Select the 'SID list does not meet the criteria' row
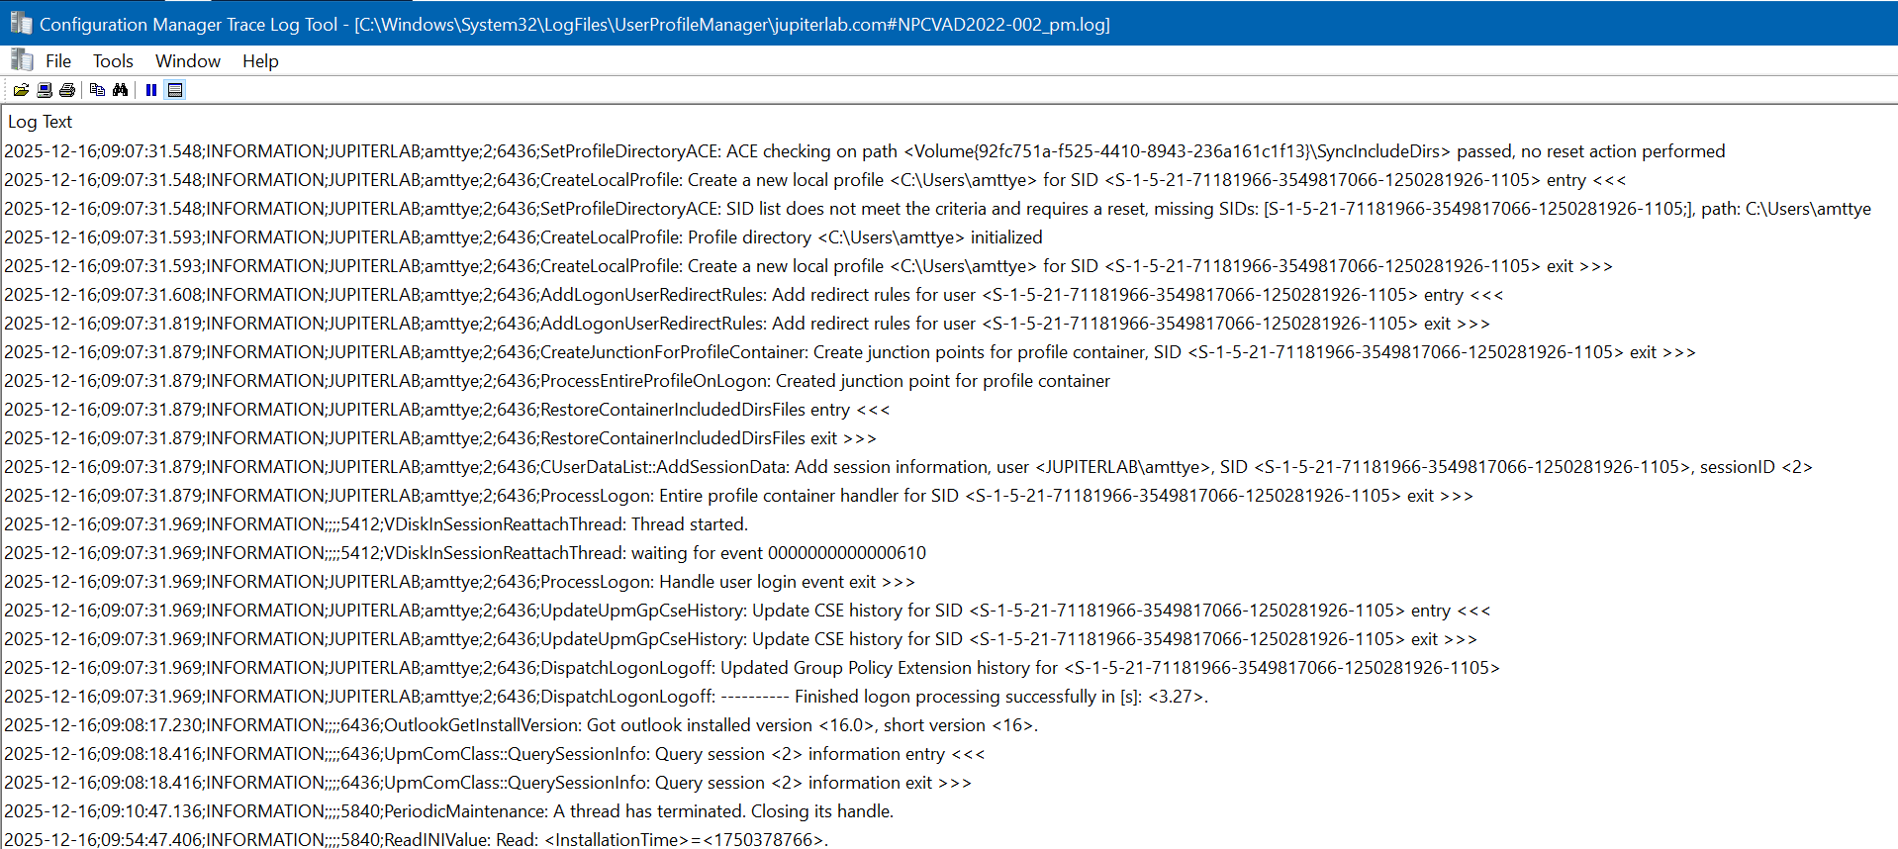Screen dimensions: 1898x849 point(949,209)
